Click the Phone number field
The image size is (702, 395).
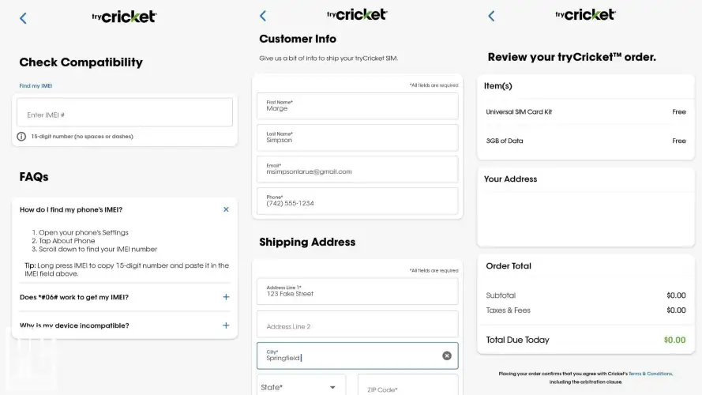357,201
